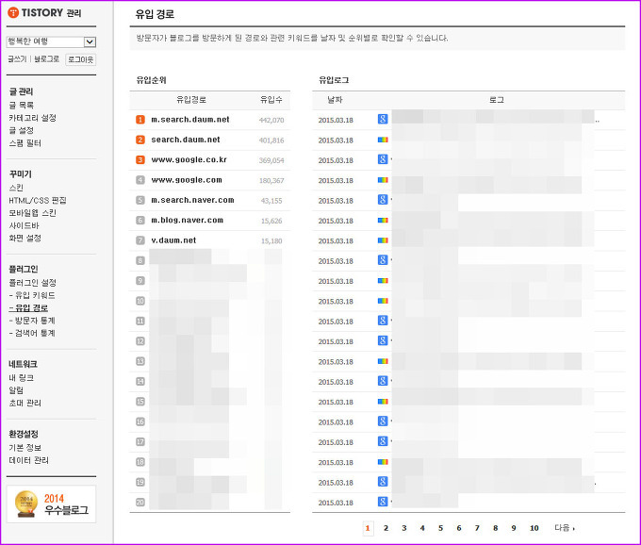The width and height of the screenshot is (641, 545).
Task: Go to page 5 of logs
Action: tap(441, 528)
